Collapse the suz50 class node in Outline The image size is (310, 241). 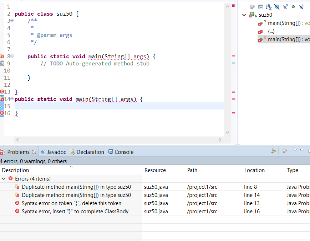click(244, 15)
